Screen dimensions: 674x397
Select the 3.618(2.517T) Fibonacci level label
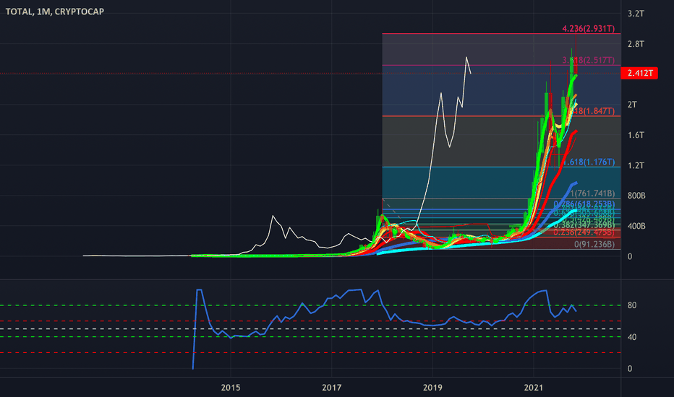tap(589, 60)
